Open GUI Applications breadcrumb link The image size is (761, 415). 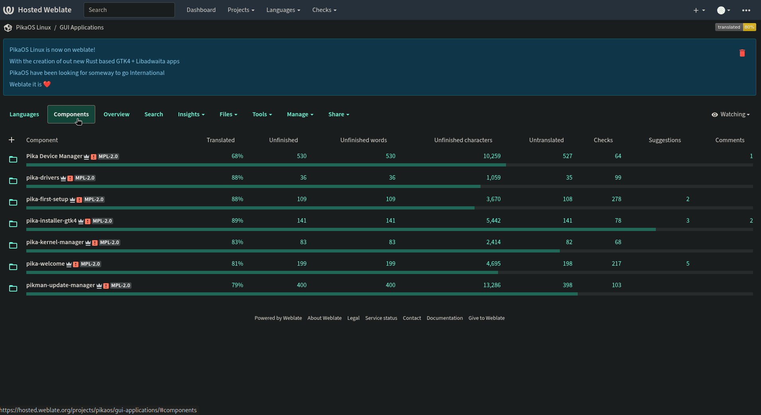click(x=82, y=27)
